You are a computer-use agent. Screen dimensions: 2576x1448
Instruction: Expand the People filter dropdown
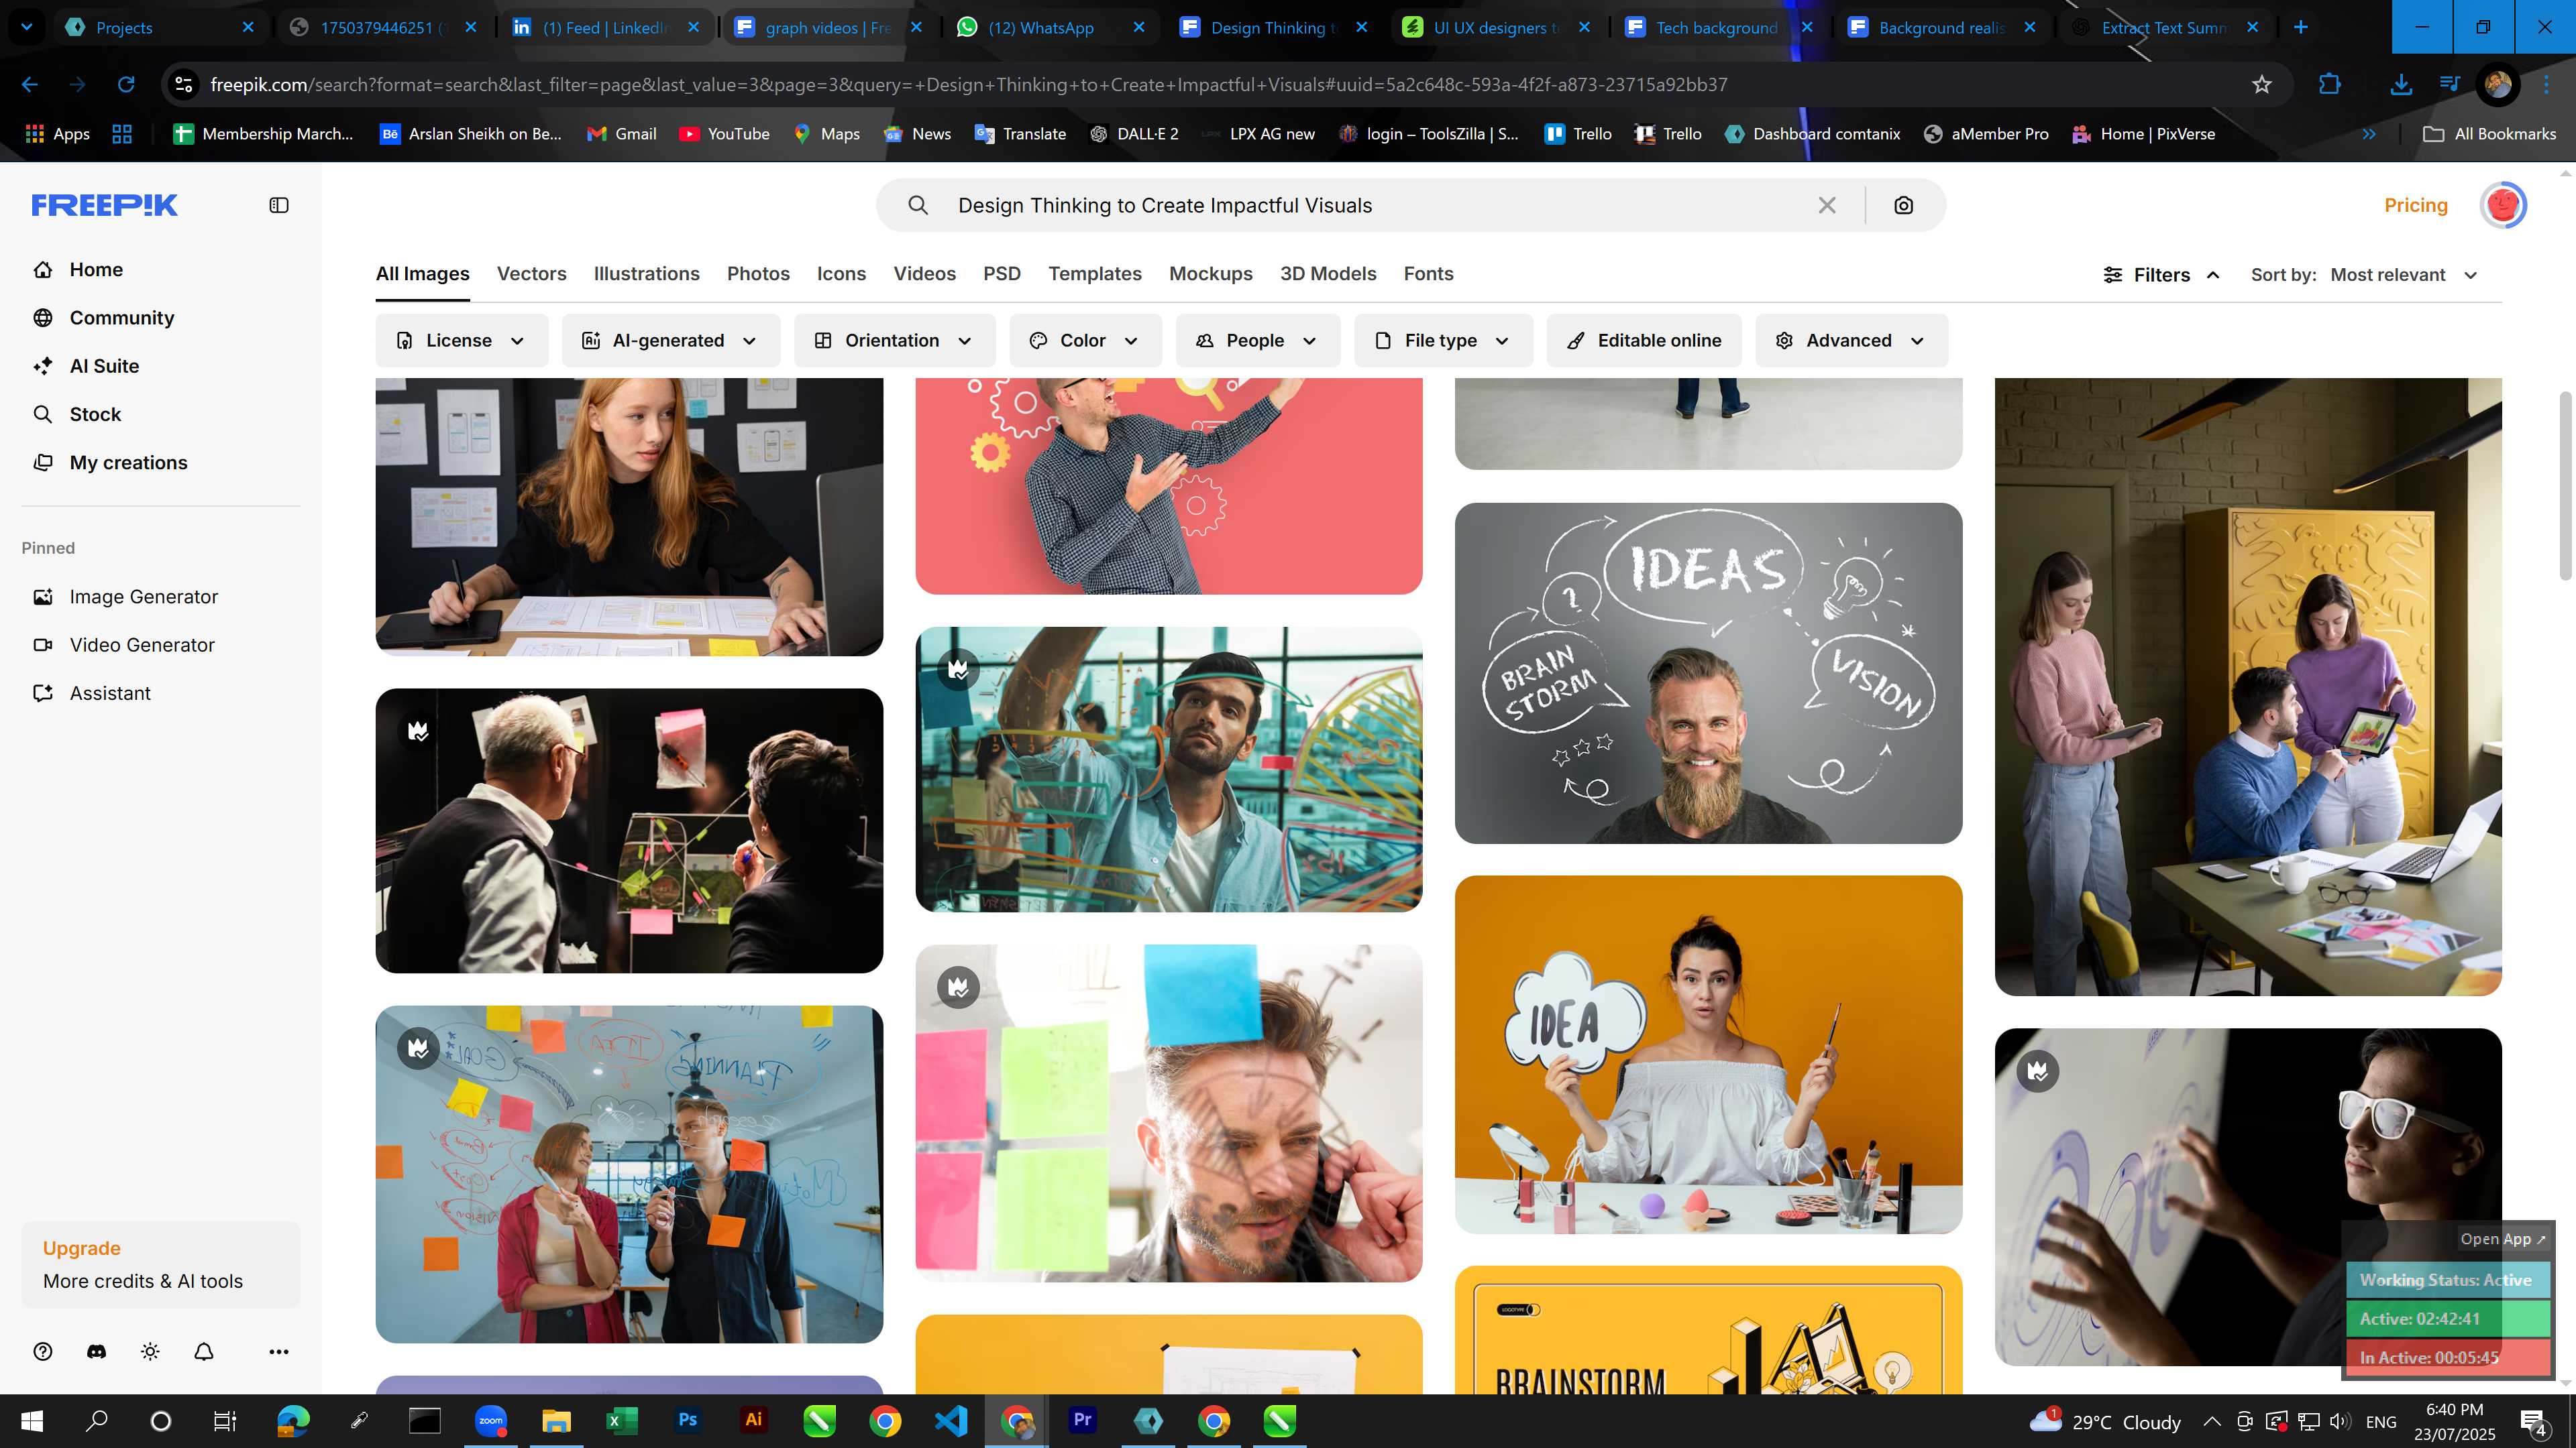(1258, 341)
